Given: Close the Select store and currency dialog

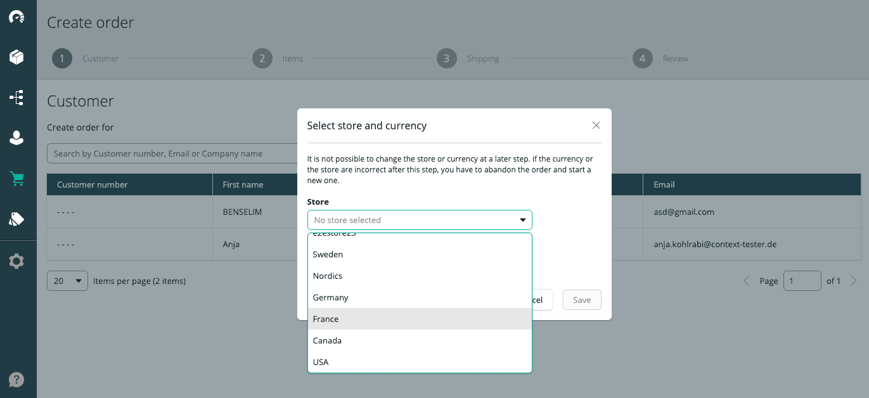Looking at the screenshot, I should click(596, 125).
